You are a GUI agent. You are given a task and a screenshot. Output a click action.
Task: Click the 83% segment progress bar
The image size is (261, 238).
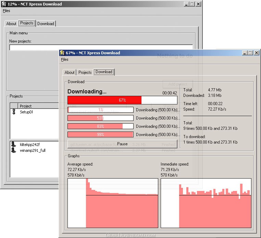(x=100, y=126)
